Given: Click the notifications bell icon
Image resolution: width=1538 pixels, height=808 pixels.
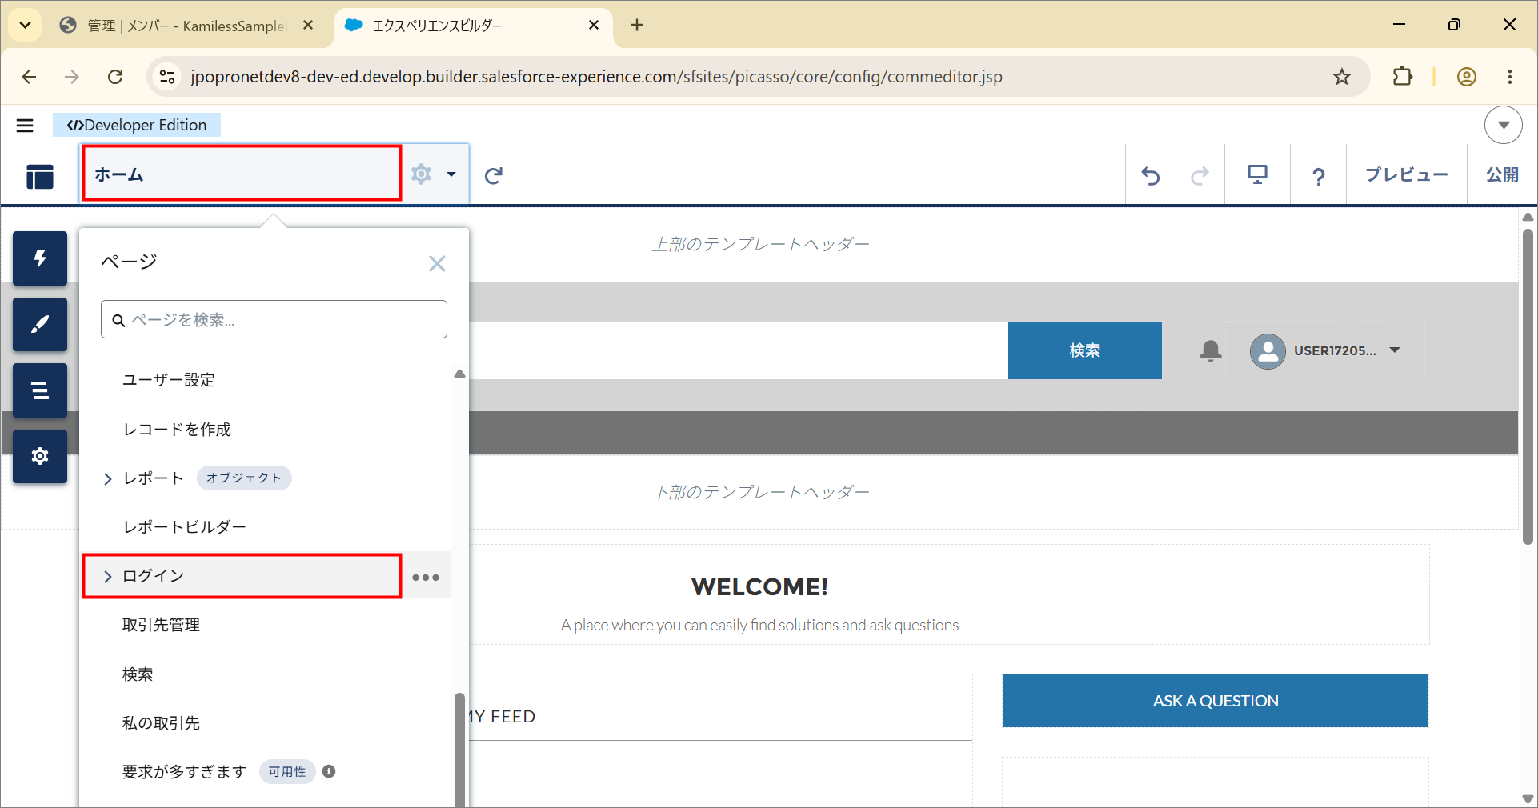Looking at the screenshot, I should click(x=1210, y=350).
